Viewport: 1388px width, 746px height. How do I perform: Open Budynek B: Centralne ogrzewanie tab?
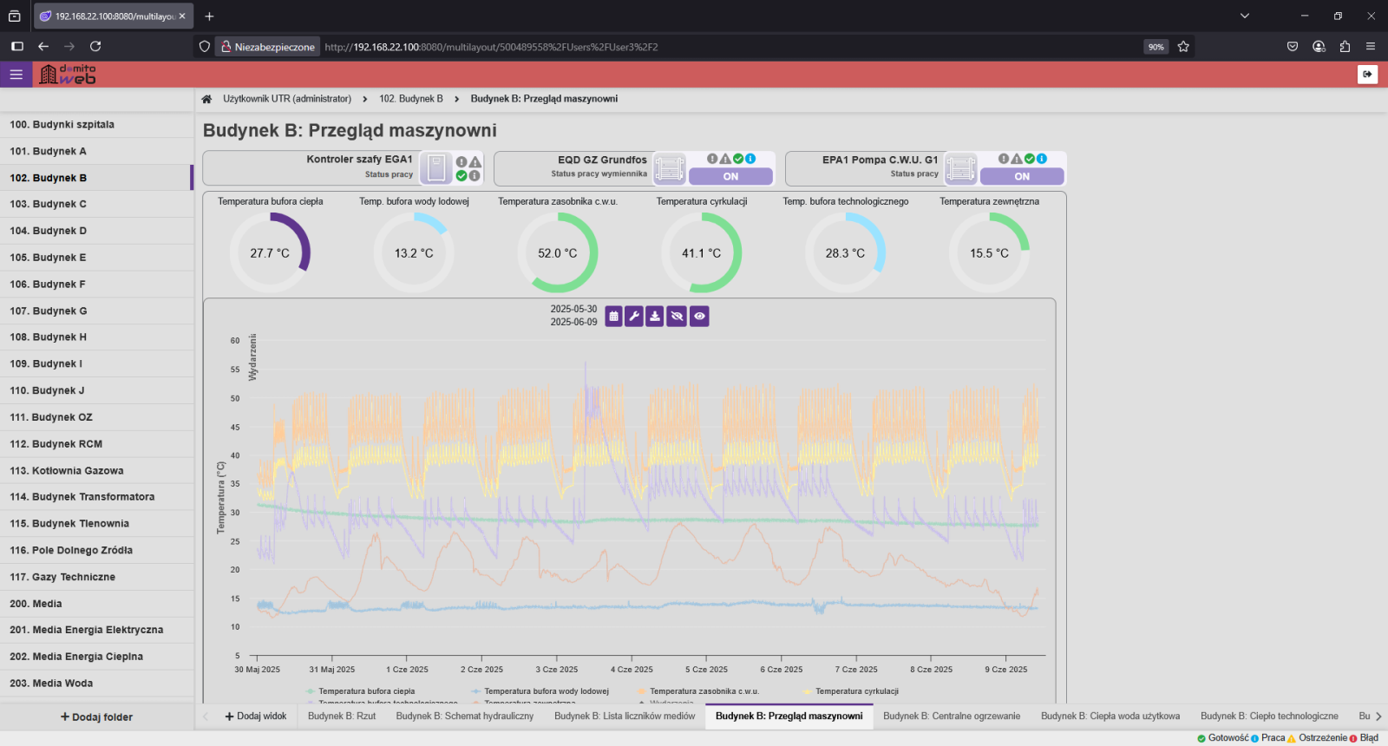click(952, 717)
